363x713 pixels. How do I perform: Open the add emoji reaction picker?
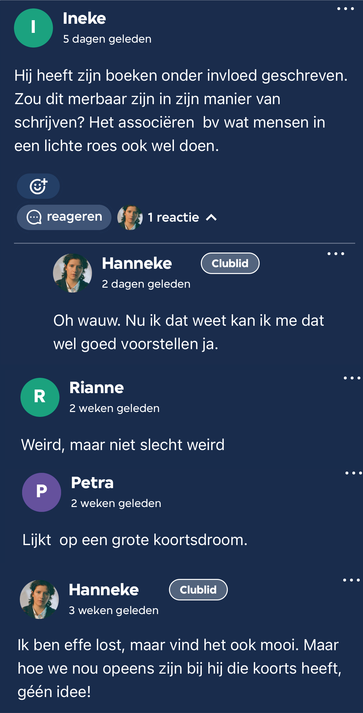(x=38, y=186)
